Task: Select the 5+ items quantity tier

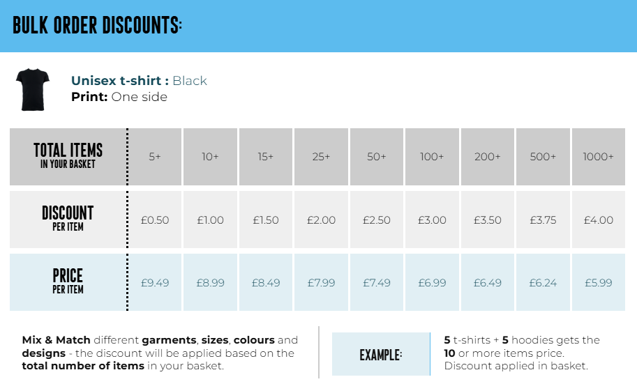Action: [155, 157]
